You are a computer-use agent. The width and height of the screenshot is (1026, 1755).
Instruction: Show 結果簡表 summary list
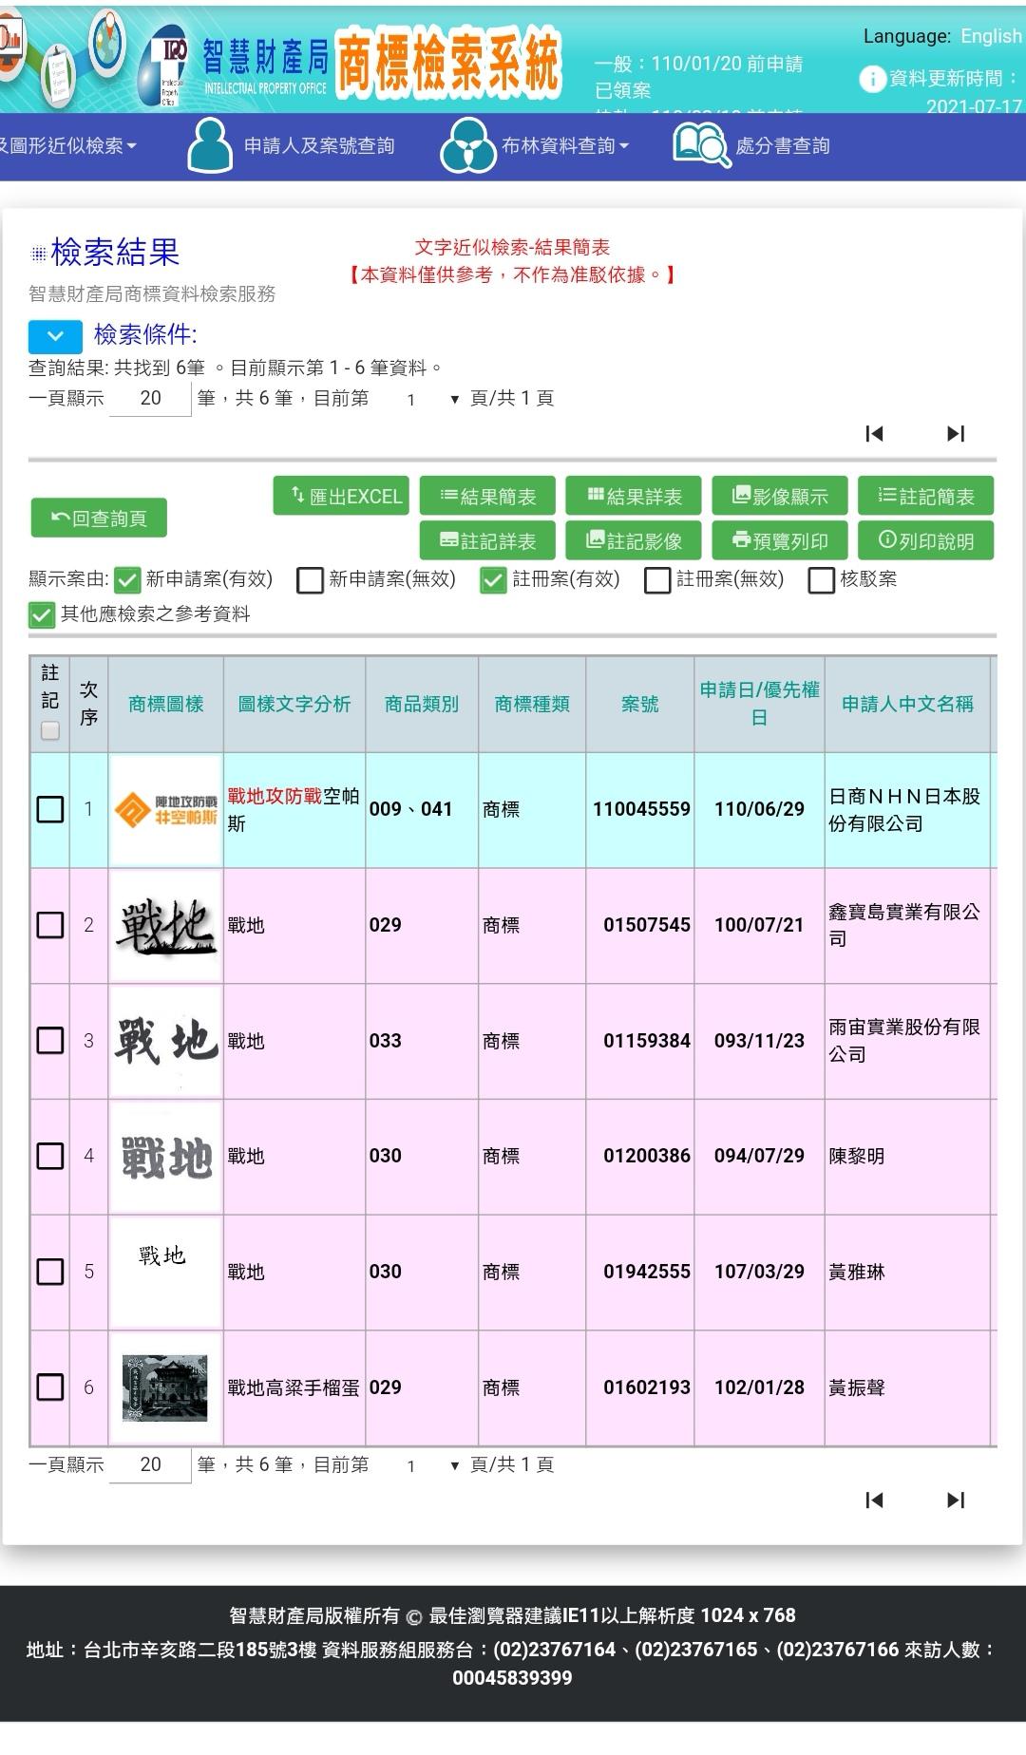(487, 496)
